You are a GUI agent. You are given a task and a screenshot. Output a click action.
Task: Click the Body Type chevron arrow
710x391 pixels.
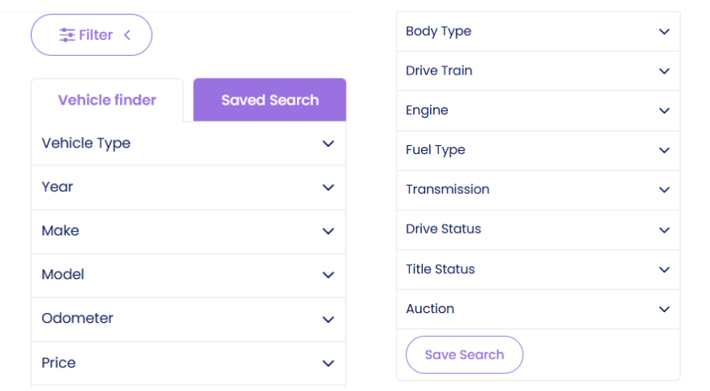[665, 32]
